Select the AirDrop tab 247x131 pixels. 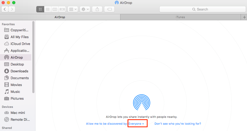click(x=60, y=17)
